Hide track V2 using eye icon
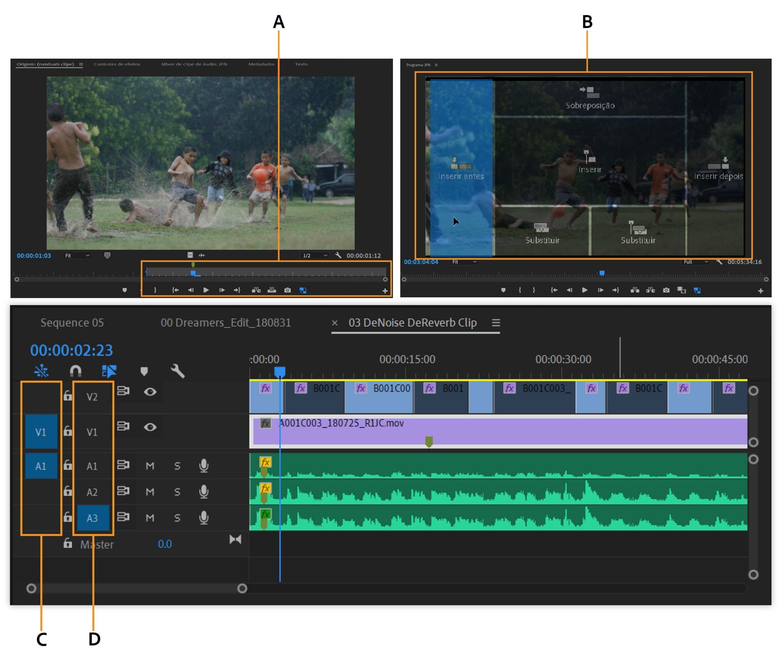Viewport: 781px width, 663px height. (x=150, y=391)
